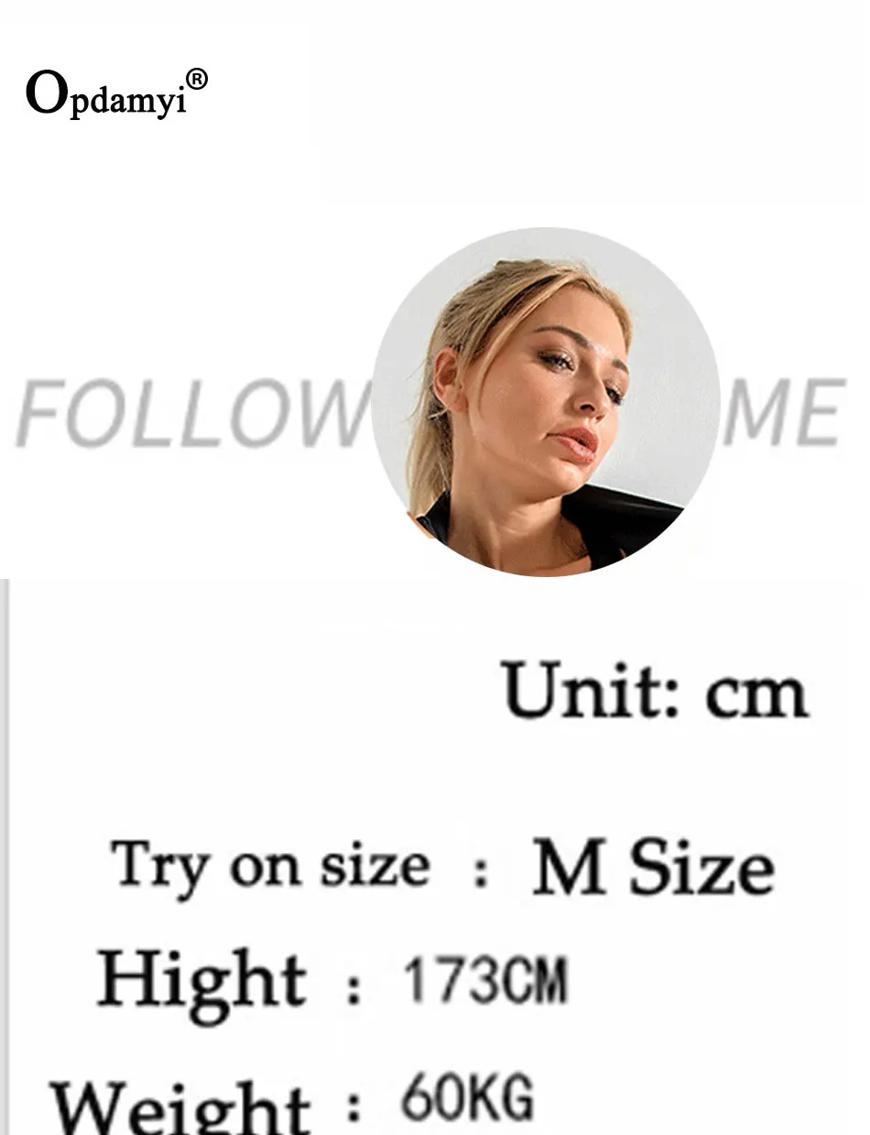Click the FOLLOW text left of photo
This screenshot has height=1135, width=870.
click(x=190, y=415)
